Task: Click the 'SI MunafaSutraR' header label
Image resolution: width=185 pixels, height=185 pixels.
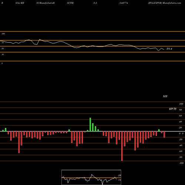Action: pos(46,3)
